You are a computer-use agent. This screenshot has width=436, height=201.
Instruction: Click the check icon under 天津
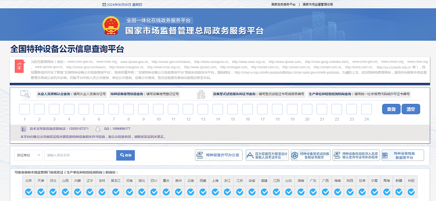[x=41, y=192]
